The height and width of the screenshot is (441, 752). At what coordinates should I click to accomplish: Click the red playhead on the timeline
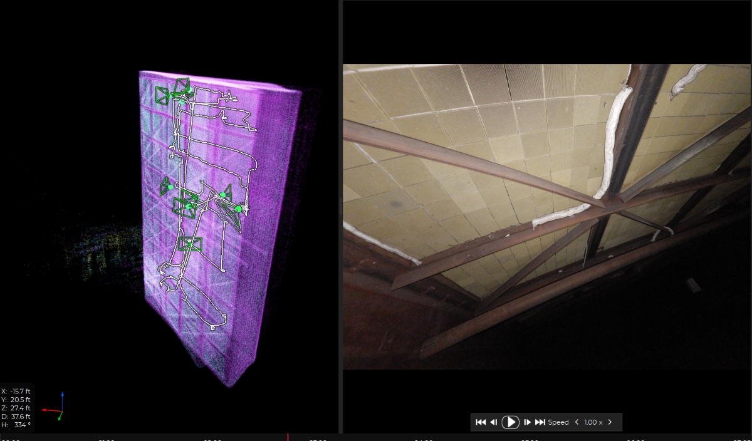[288, 437]
